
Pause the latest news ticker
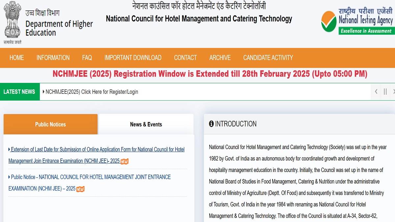385,92
